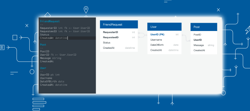Click the Username line in the code editor
250x111 pixels.
pyautogui.click(x=46, y=78)
